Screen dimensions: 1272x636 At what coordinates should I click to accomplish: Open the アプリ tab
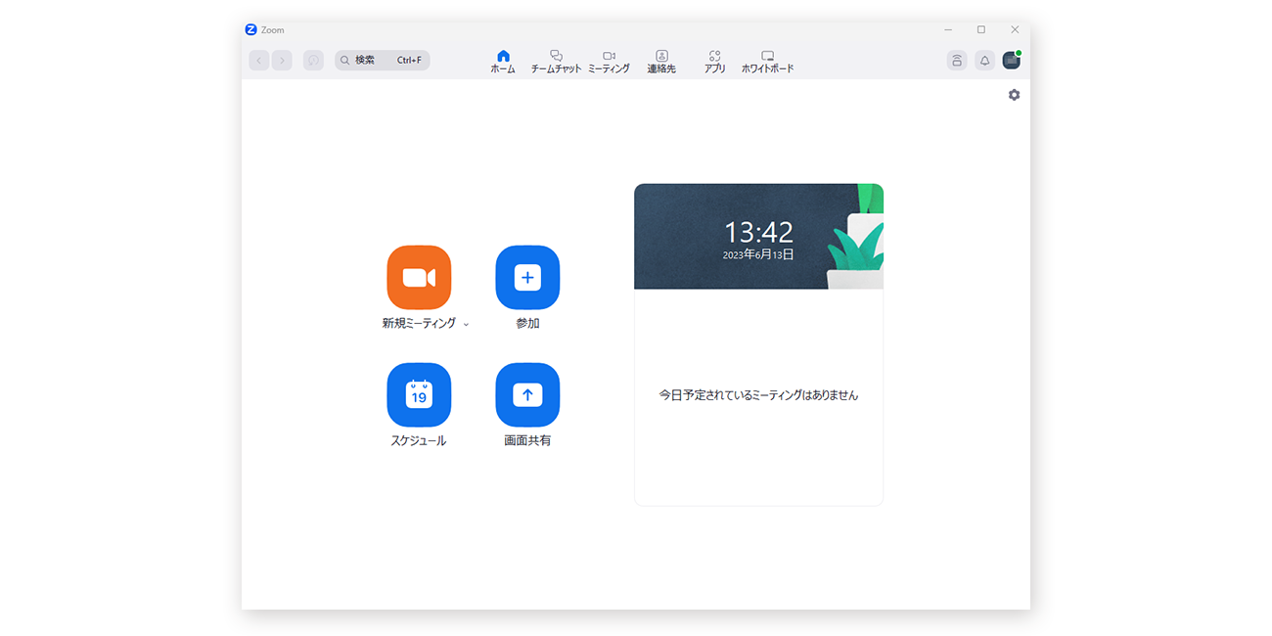pyautogui.click(x=714, y=62)
